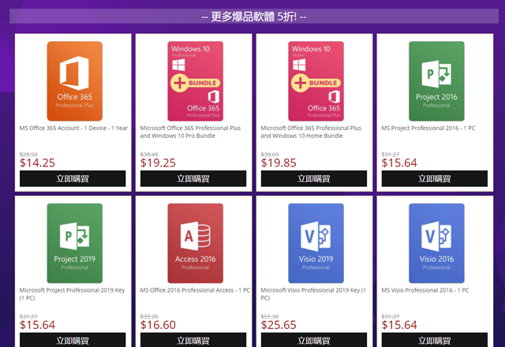This screenshot has width=505, height=347.
Task: Select the $16.60 sale price
Action: [x=158, y=325]
